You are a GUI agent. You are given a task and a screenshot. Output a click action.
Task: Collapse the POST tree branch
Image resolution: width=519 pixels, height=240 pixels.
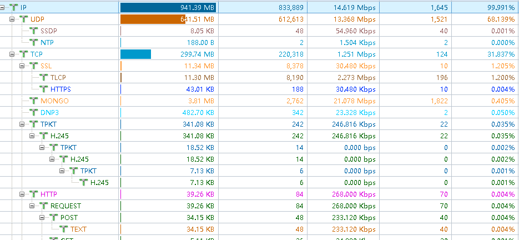[x=42, y=217]
